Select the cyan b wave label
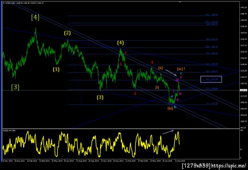 point(175,107)
